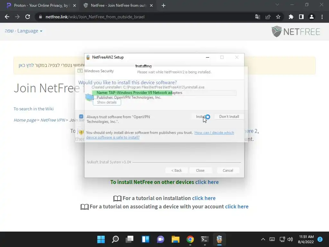
Task: Reload the NetFree wiki page
Action: click(x=28, y=17)
